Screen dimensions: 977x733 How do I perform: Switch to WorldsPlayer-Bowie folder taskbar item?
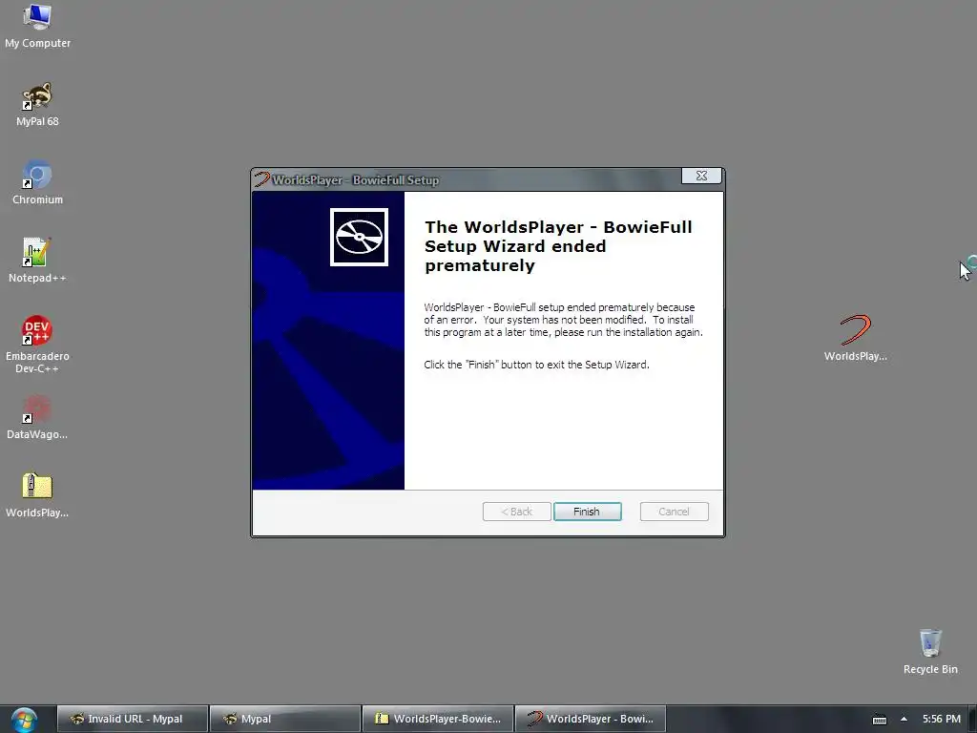437,719
